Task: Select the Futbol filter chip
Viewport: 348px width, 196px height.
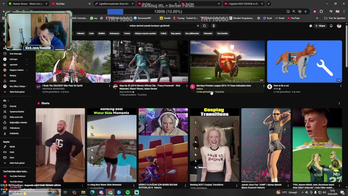Action: point(163,33)
